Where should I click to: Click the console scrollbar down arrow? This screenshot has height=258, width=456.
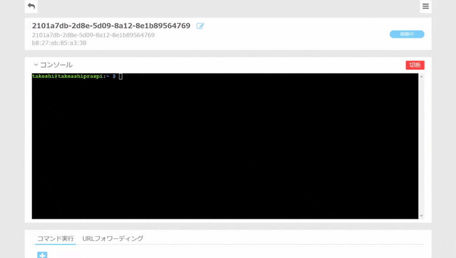pos(421,216)
